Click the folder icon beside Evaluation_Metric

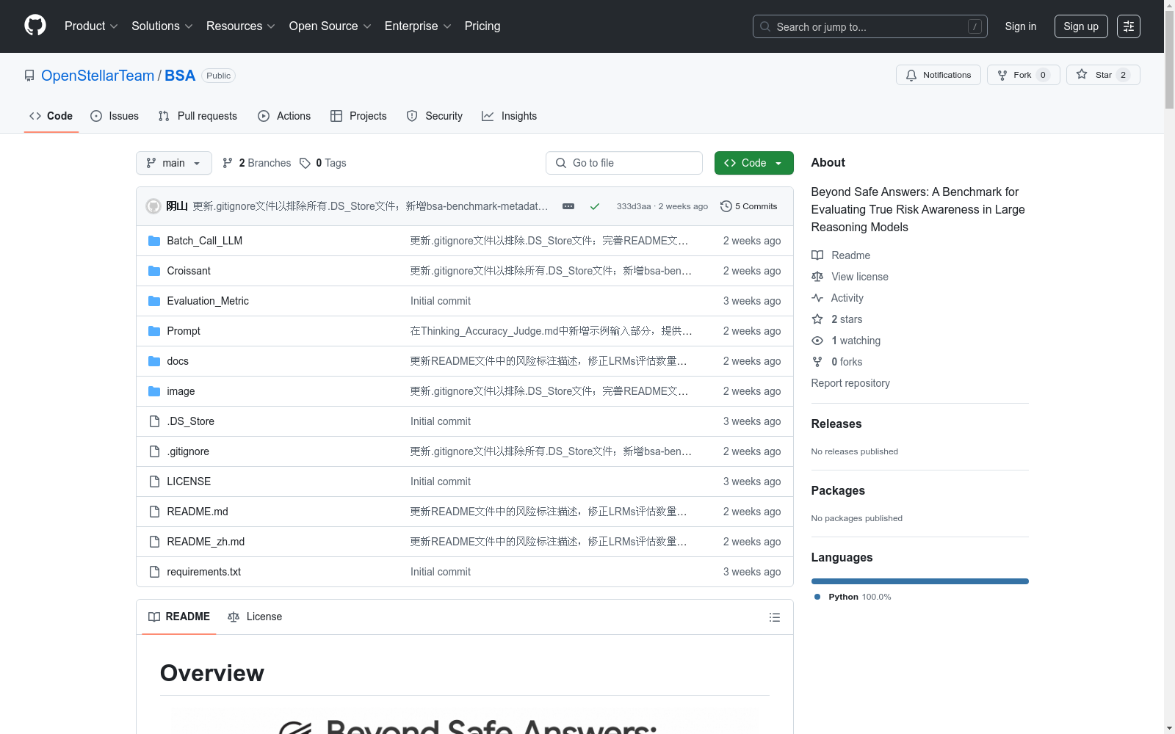154,301
